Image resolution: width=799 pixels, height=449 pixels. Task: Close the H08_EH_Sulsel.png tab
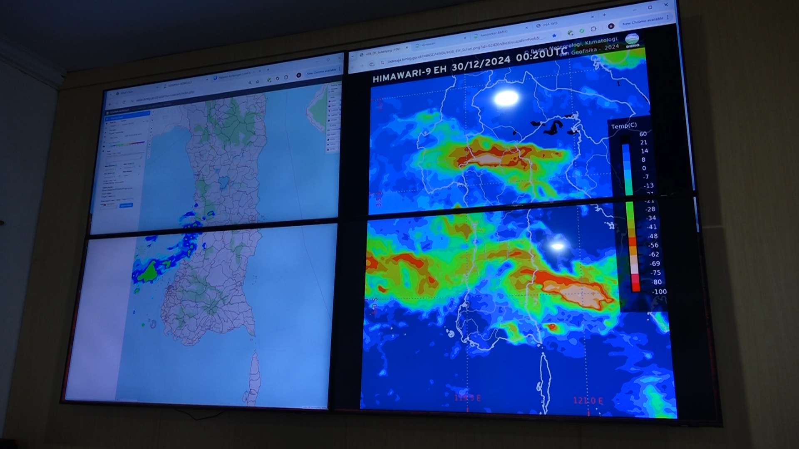tap(407, 47)
